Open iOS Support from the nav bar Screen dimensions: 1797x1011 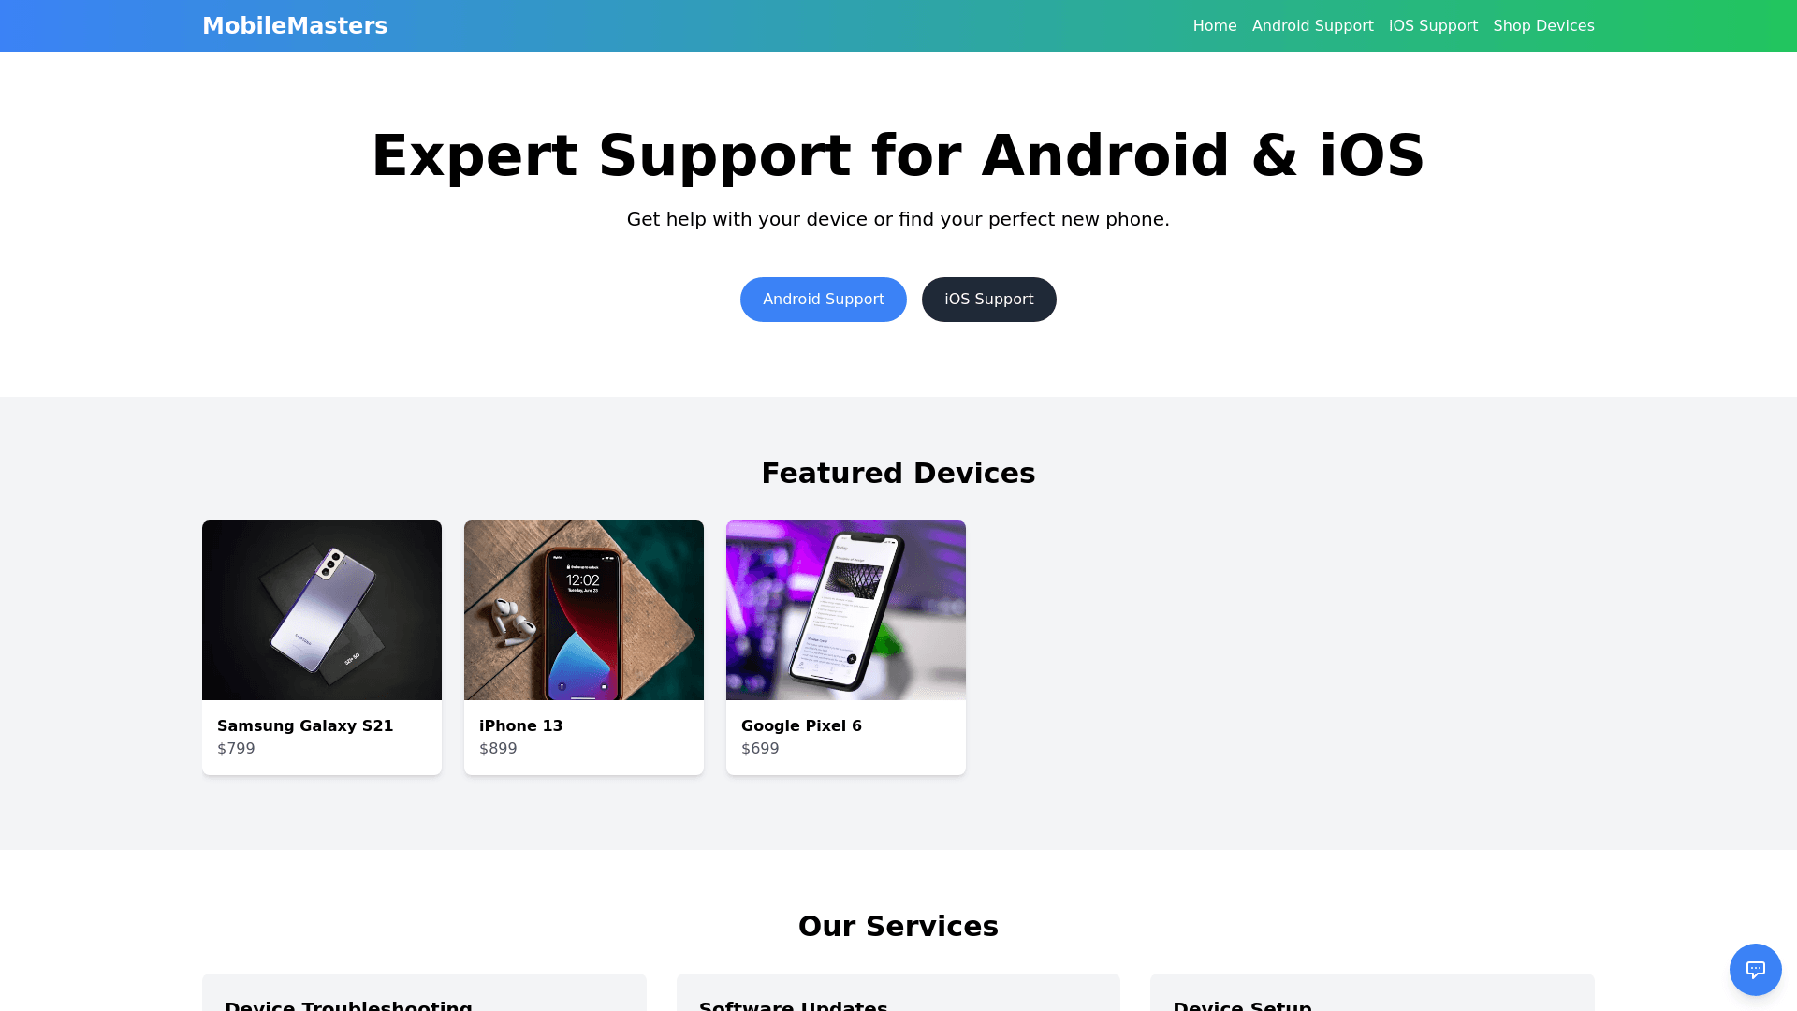(x=1433, y=26)
